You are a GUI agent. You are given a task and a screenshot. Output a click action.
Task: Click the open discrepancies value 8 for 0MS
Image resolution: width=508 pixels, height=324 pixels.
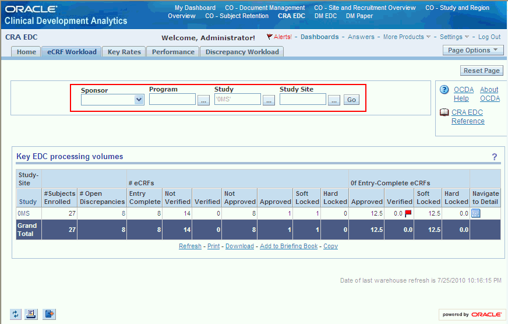pos(124,213)
